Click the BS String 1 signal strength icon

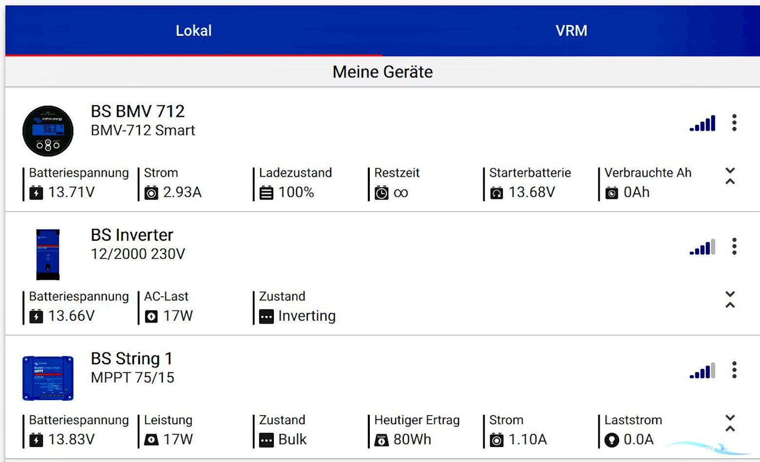tap(703, 371)
